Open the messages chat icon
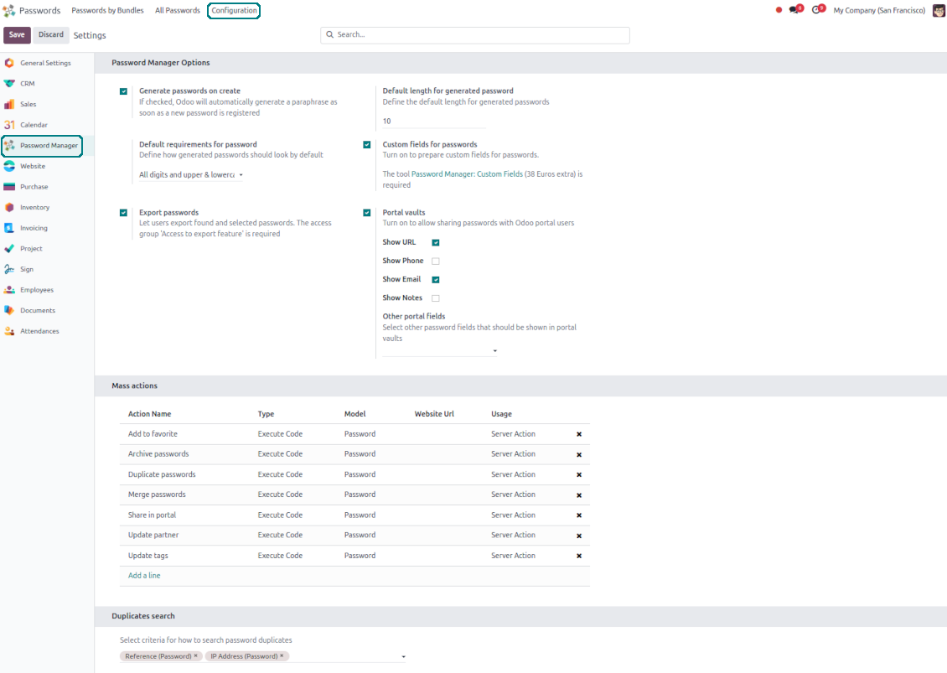This screenshot has width=947, height=673. click(x=795, y=10)
